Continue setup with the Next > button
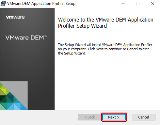 click(114, 117)
